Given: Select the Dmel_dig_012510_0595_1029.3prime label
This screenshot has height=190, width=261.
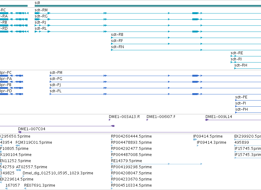Looking at the screenshot, I should coord(58,173).
